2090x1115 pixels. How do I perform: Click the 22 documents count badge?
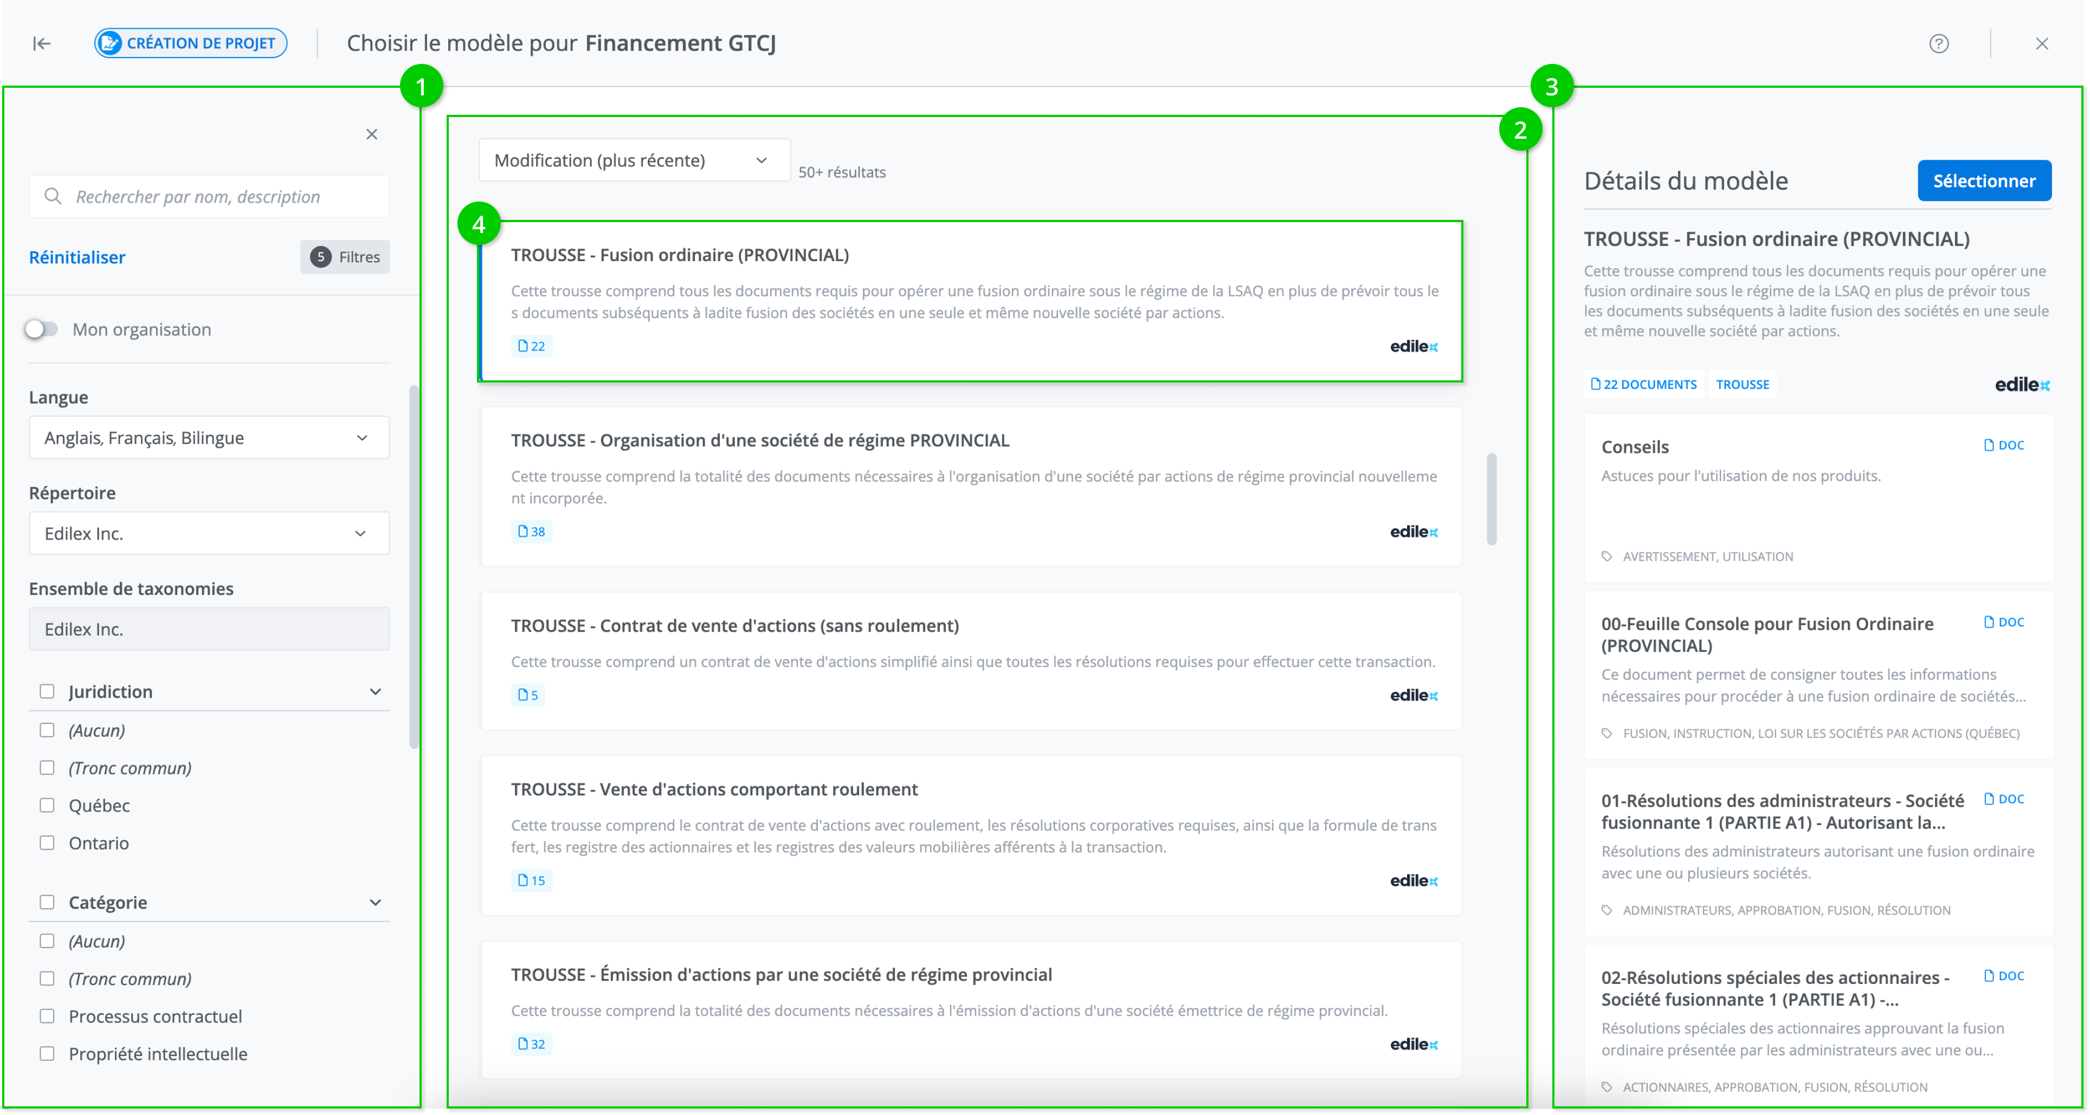click(x=531, y=346)
